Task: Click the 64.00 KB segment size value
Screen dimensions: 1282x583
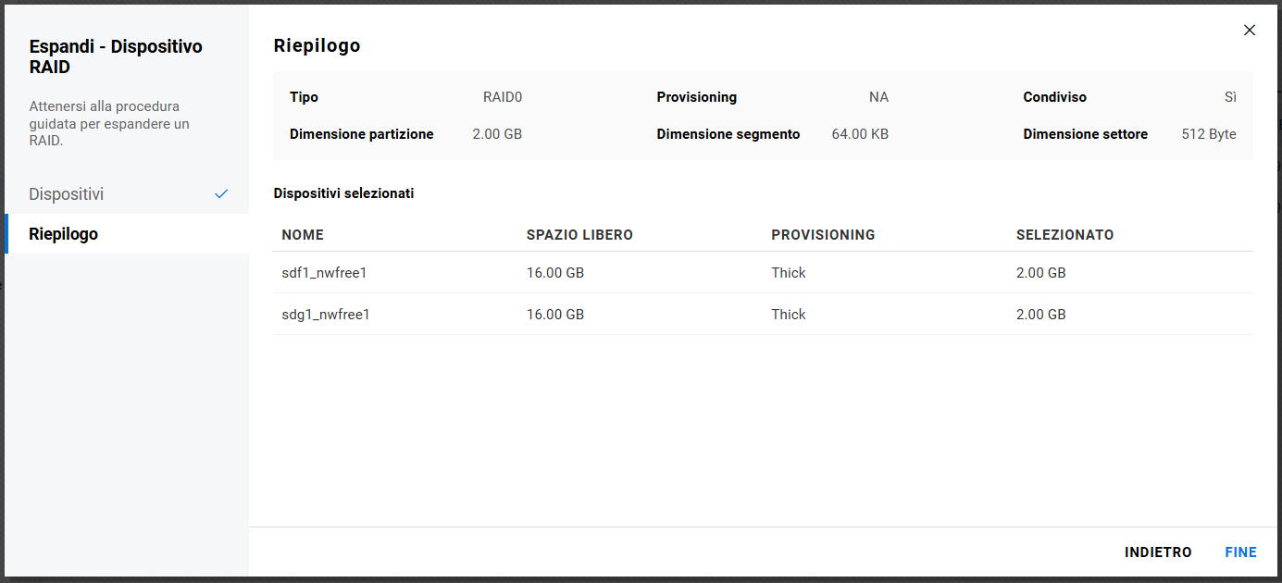Action: coord(860,134)
